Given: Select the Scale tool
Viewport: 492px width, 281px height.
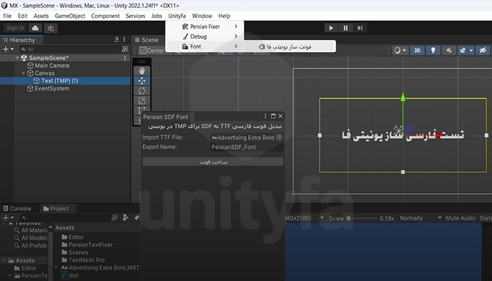Looking at the screenshot, I should point(142,100).
